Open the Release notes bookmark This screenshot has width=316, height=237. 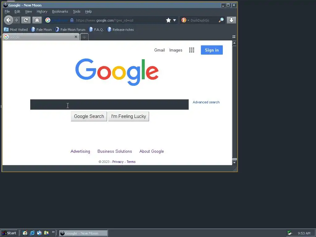(121, 30)
